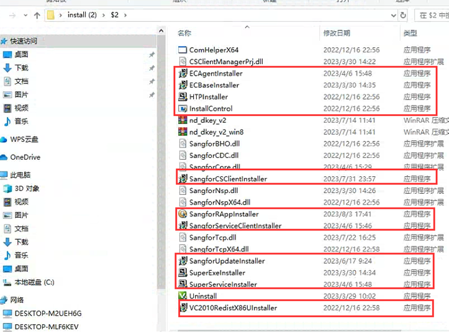Select 此电脑 in the navigation pane
The height and width of the screenshot is (334, 449).
point(20,175)
